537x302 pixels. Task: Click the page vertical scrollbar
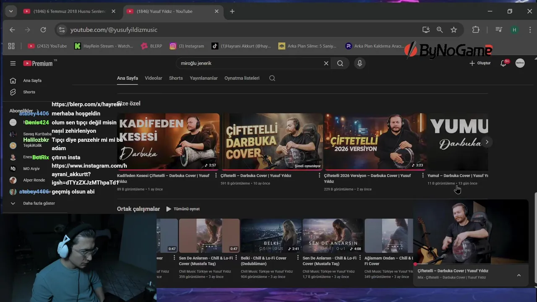[x=535, y=239]
